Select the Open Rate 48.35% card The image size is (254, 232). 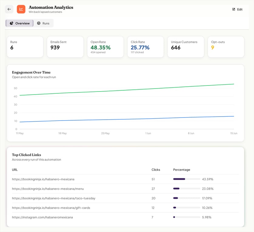(x=105, y=47)
